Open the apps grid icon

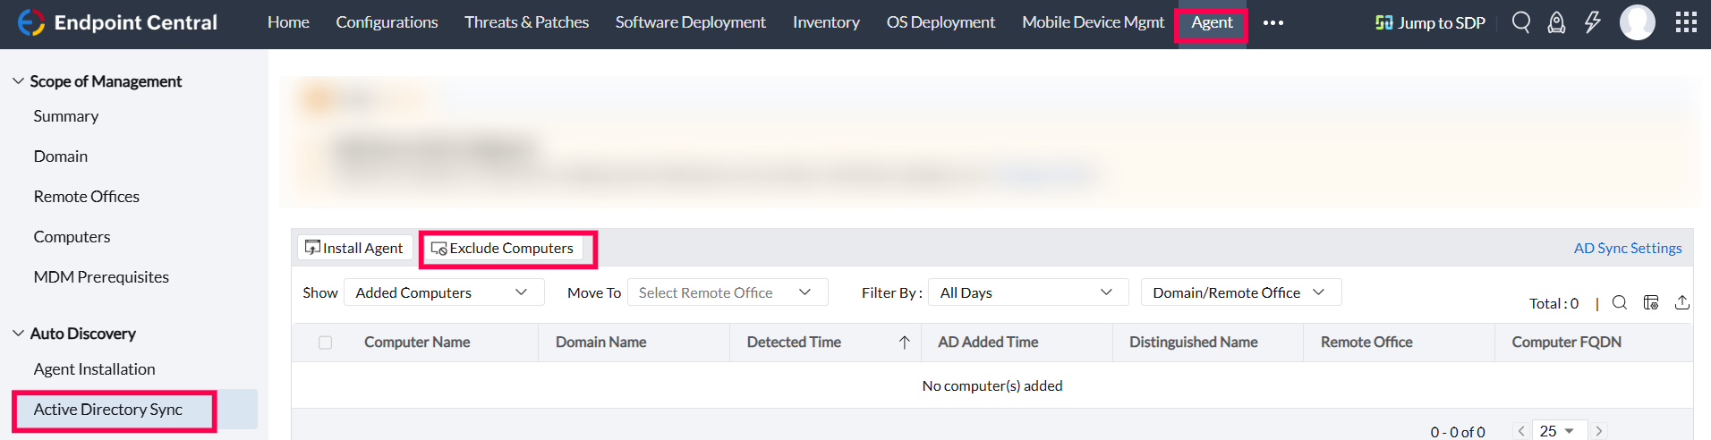(x=1686, y=22)
